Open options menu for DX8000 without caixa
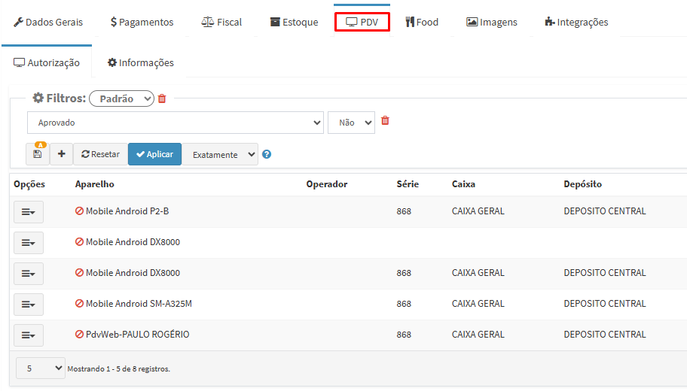This screenshot has width=687, height=391. coord(29,243)
